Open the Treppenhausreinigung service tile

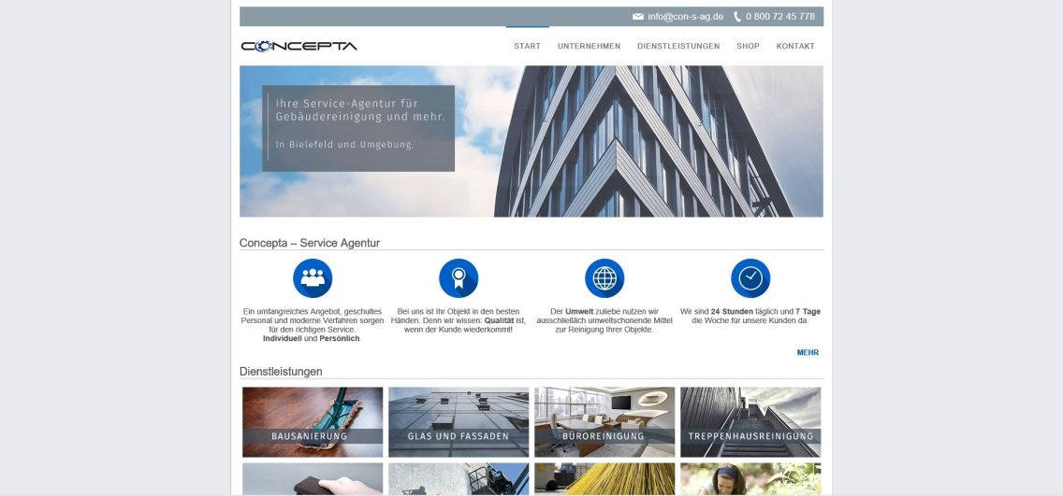[750, 422]
